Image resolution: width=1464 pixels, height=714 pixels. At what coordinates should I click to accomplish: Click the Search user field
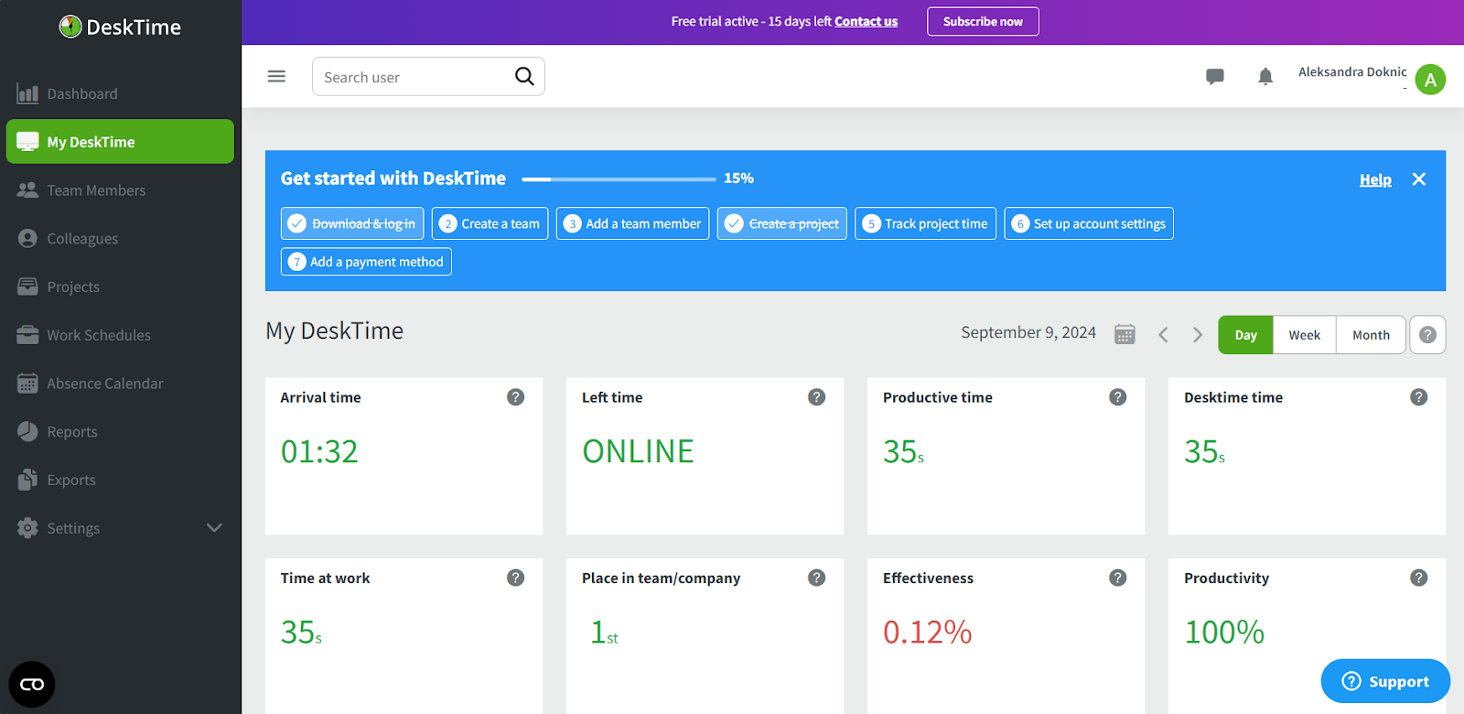428,77
